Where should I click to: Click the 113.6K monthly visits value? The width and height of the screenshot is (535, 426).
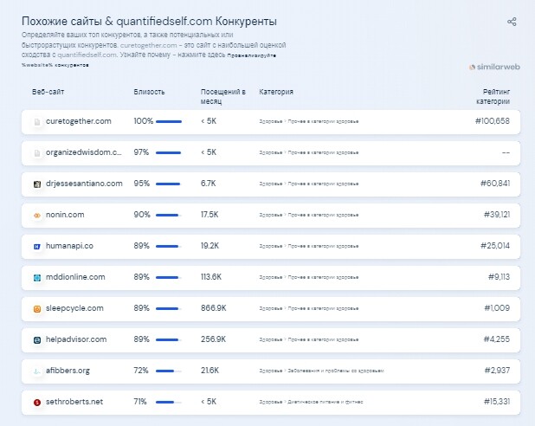point(211,277)
